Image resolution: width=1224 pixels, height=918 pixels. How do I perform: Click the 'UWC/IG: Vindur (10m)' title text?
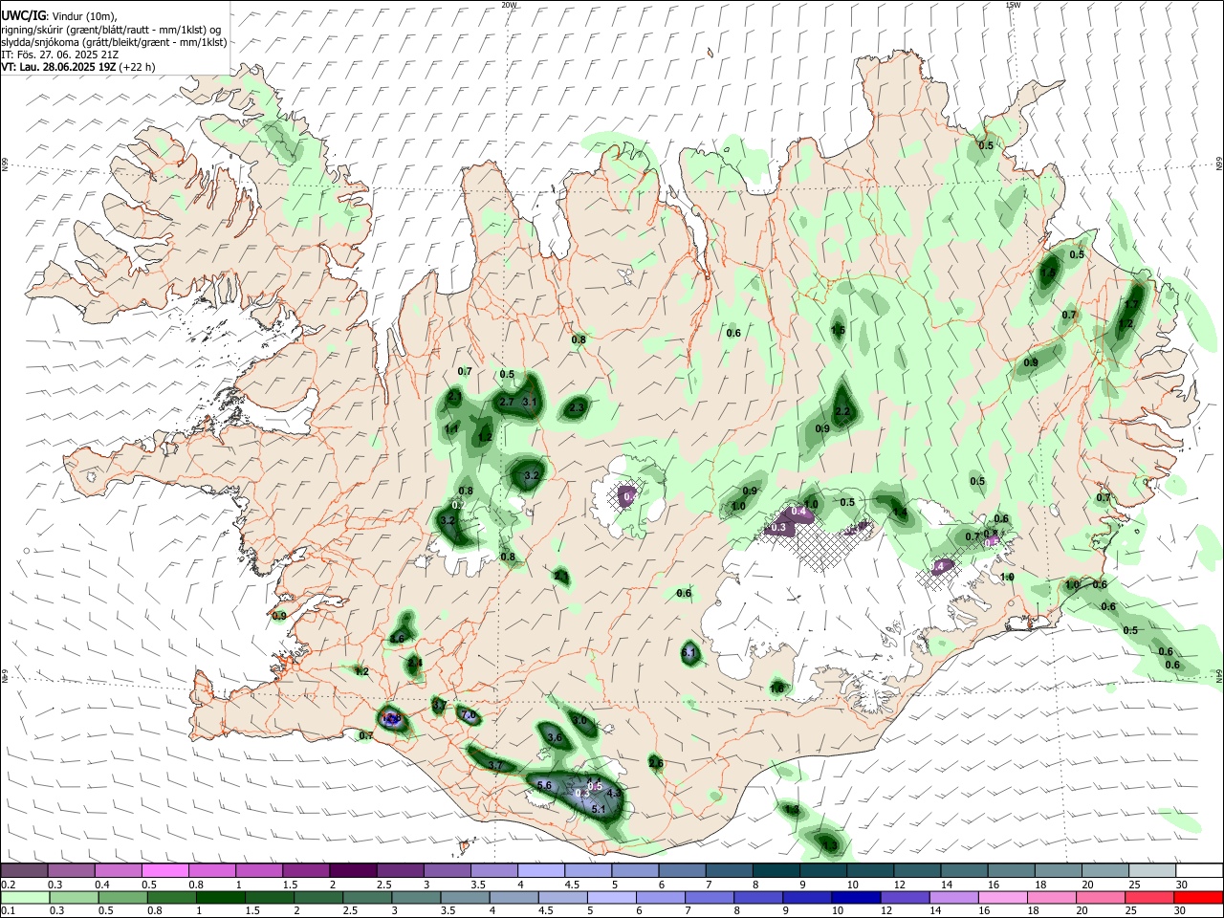[58, 16]
